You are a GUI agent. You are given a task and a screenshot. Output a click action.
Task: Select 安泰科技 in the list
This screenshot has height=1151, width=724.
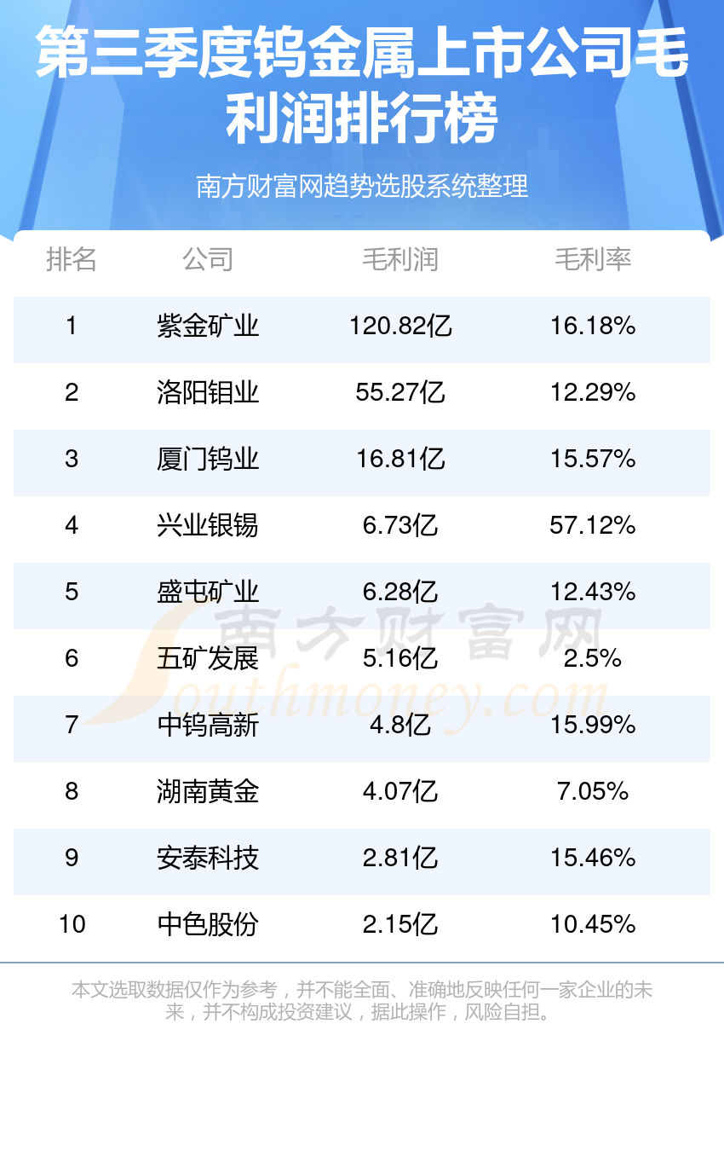point(208,858)
